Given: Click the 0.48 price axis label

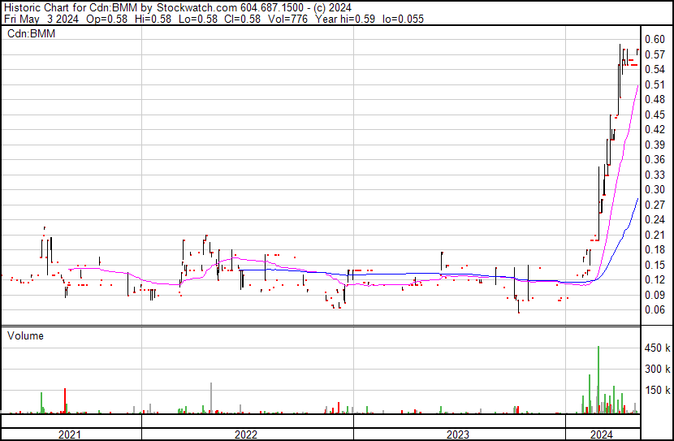Looking at the screenshot, I should coord(655,99).
